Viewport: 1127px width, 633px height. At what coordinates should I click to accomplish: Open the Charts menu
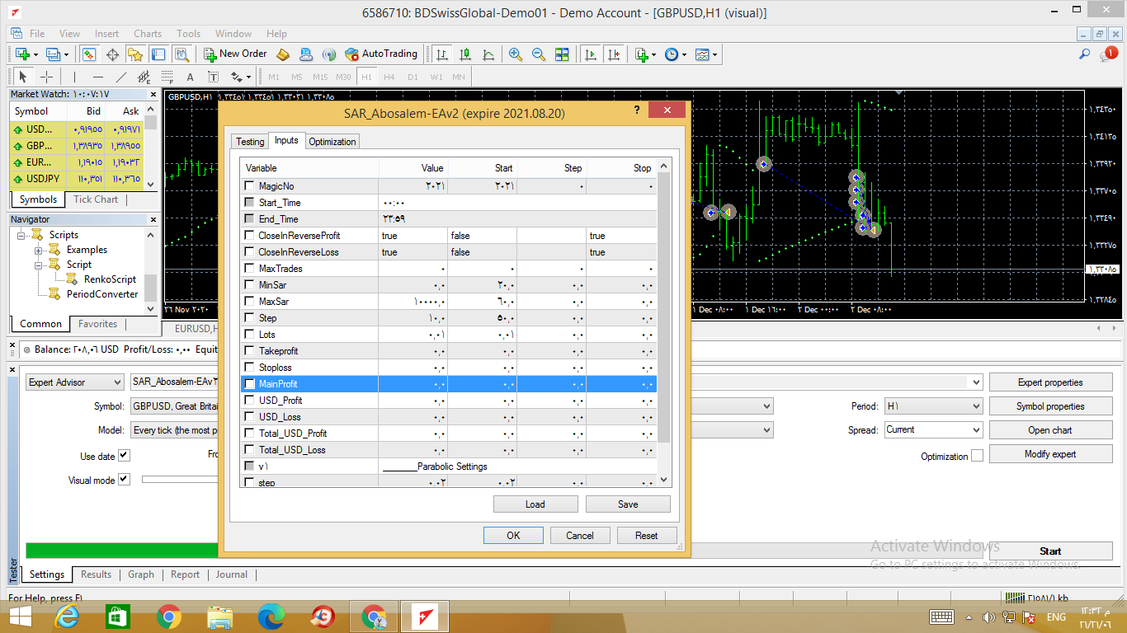pyautogui.click(x=148, y=34)
